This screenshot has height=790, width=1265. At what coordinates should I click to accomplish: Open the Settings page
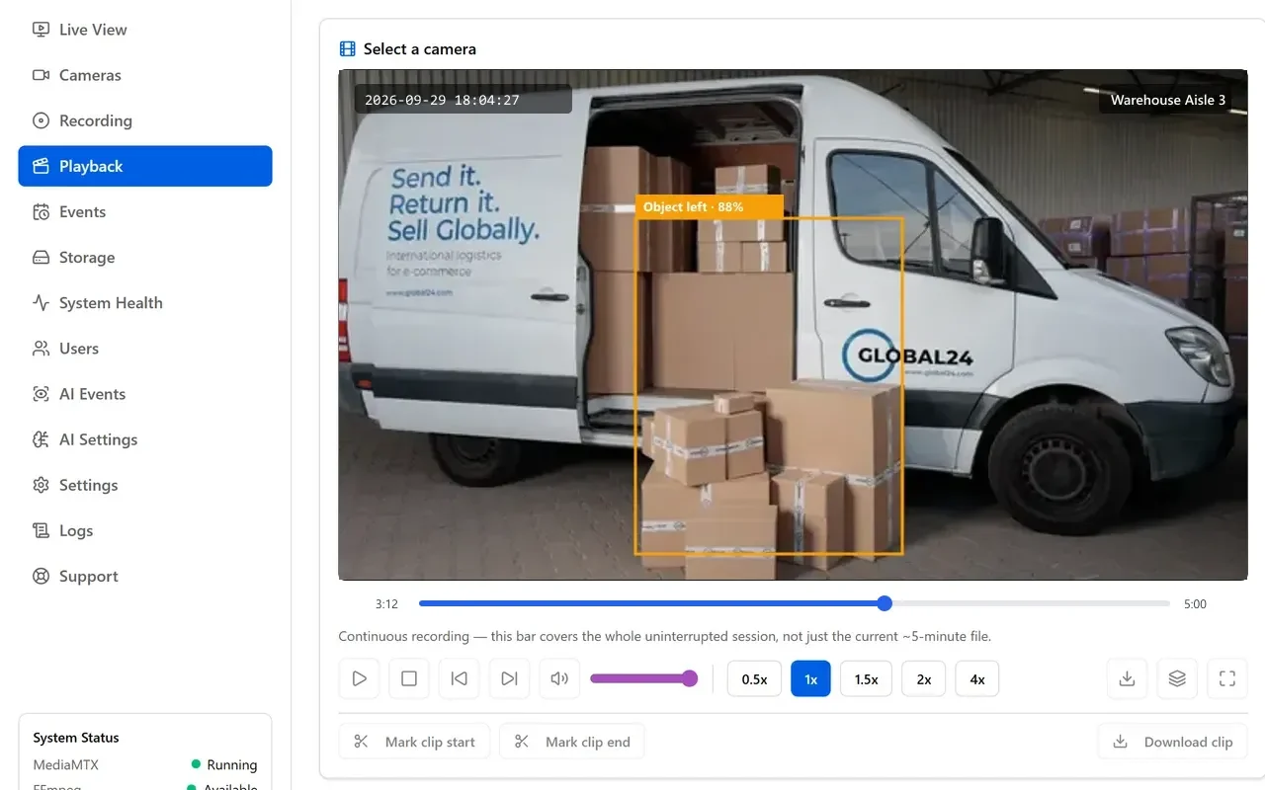click(x=145, y=484)
